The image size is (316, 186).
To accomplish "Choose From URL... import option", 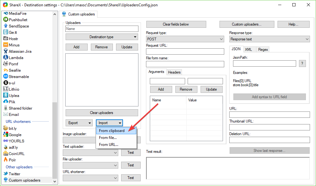I will pos(109,145).
